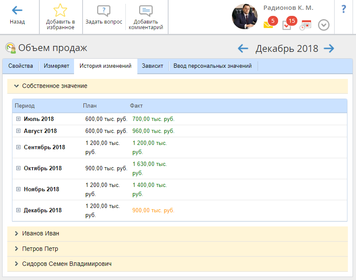Image resolution: width=356 pixels, height=280 pixels.
Task: Add page to favorites with star icon
Action: [x=60, y=10]
